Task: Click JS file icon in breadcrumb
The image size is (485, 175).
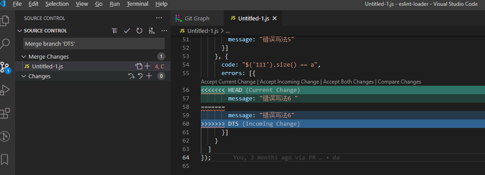Action: pos(182,31)
